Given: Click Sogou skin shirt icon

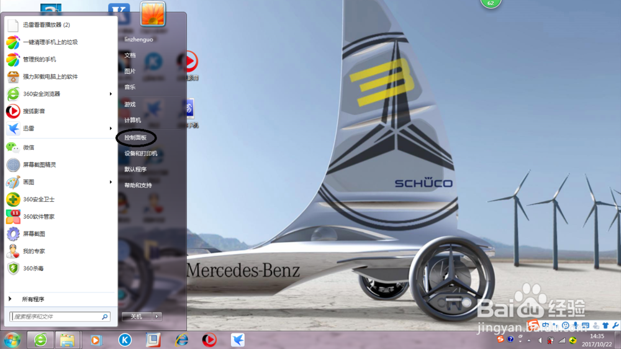Looking at the screenshot, I should (605, 325).
